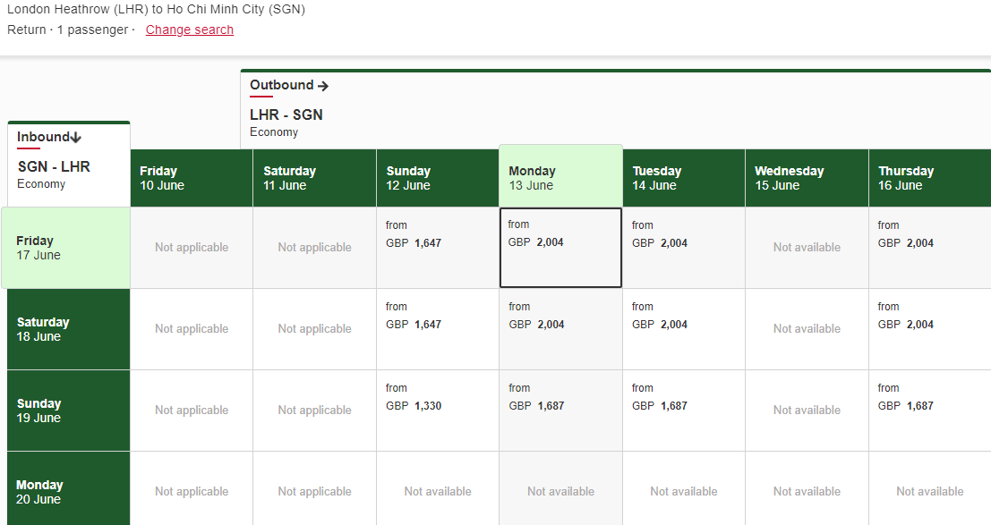The image size is (991, 525).
Task: Click the Change search link
Action: point(189,30)
